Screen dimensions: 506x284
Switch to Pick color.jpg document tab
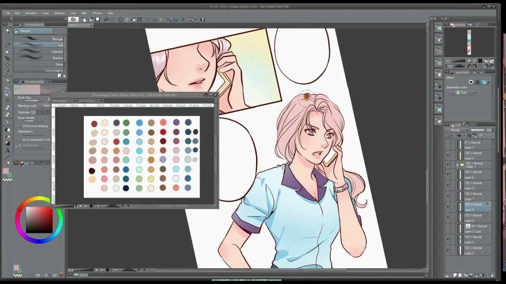(60, 101)
